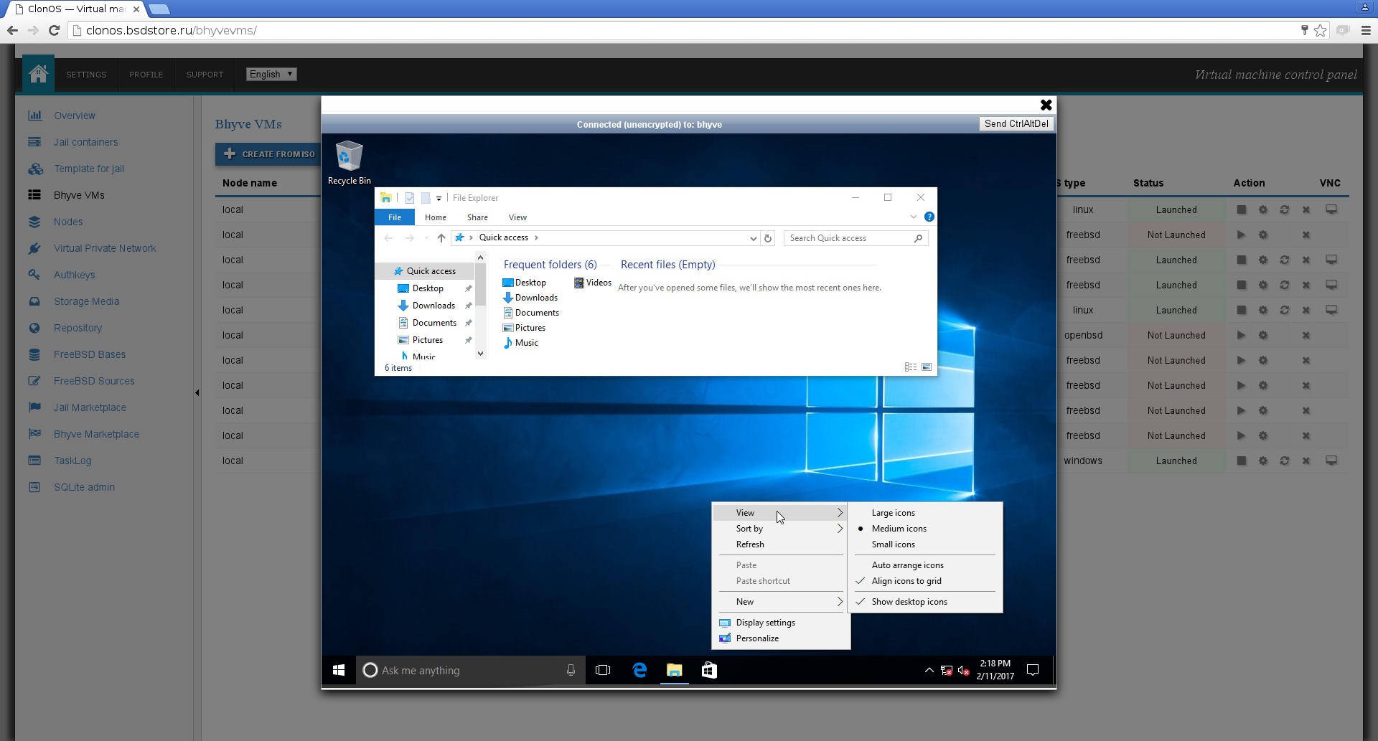Image resolution: width=1378 pixels, height=741 pixels.
Task: Select Small icons in the View submenu
Action: 925,544
